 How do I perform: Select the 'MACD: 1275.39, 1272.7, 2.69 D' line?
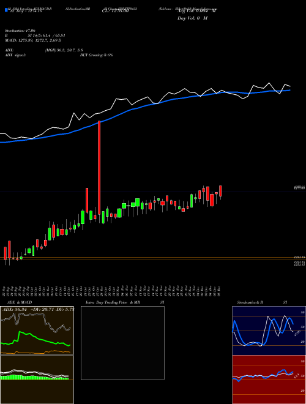click(x=33, y=40)
